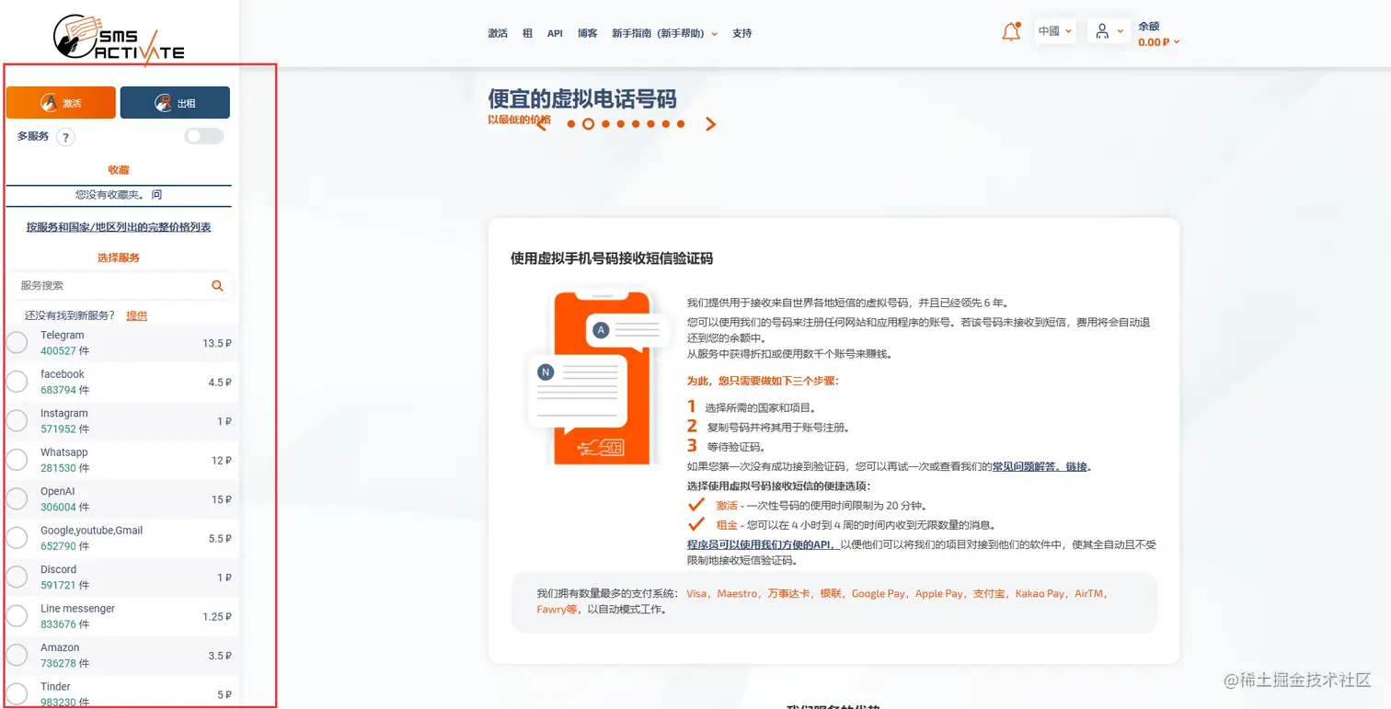Open the 中國 language dropdown
1391x709 pixels.
(1055, 30)
